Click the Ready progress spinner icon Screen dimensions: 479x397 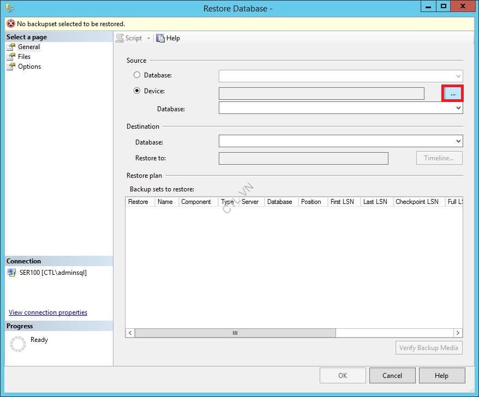click(x=16, y=344)
